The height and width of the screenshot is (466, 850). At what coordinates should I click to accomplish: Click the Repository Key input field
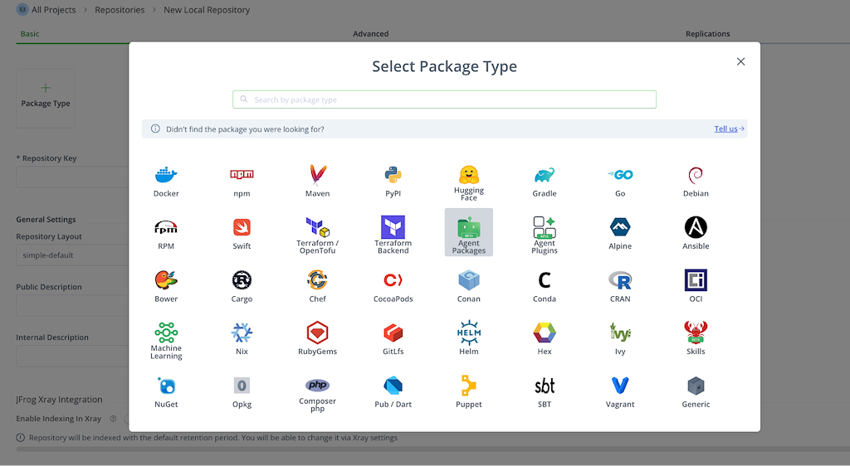coord(73,177)
